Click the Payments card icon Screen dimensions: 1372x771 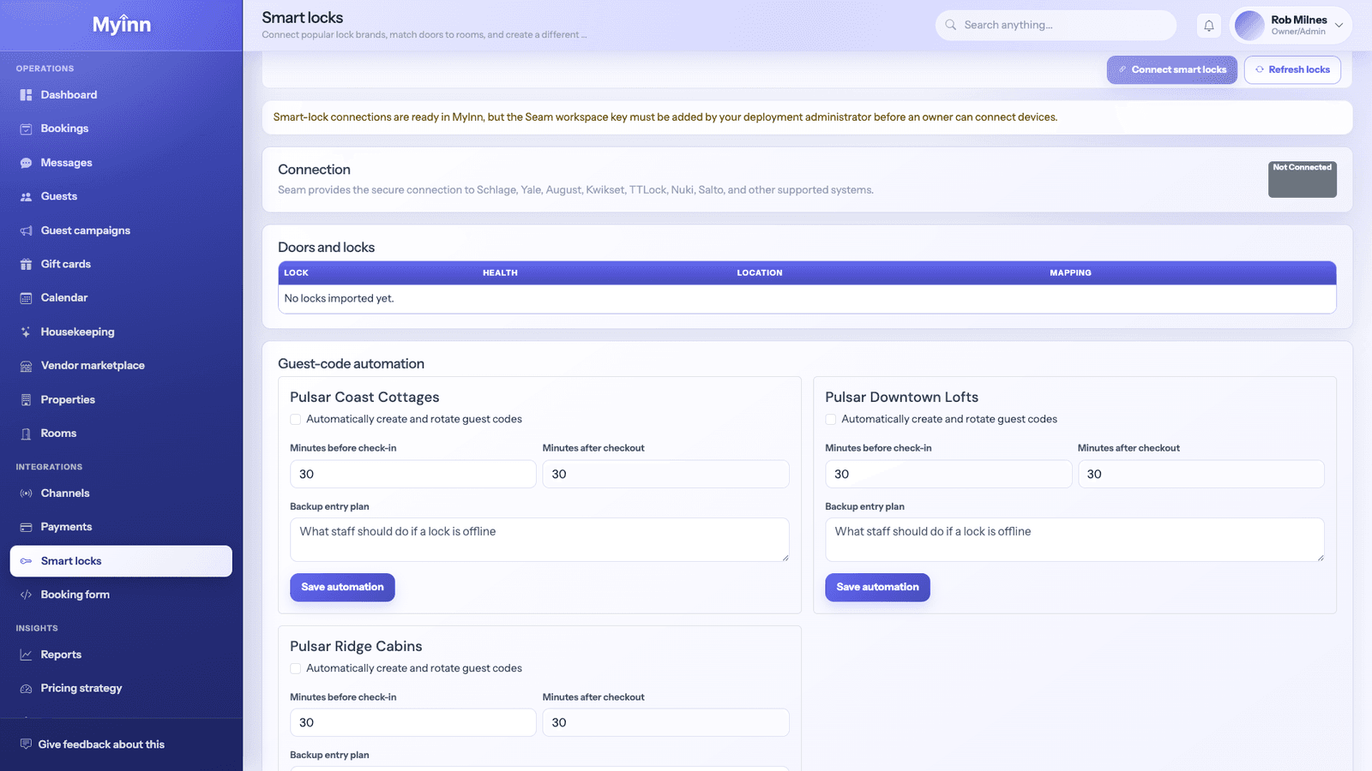tap(26, 527)
